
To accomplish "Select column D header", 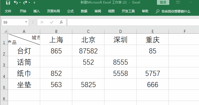I will pos(120,31).
